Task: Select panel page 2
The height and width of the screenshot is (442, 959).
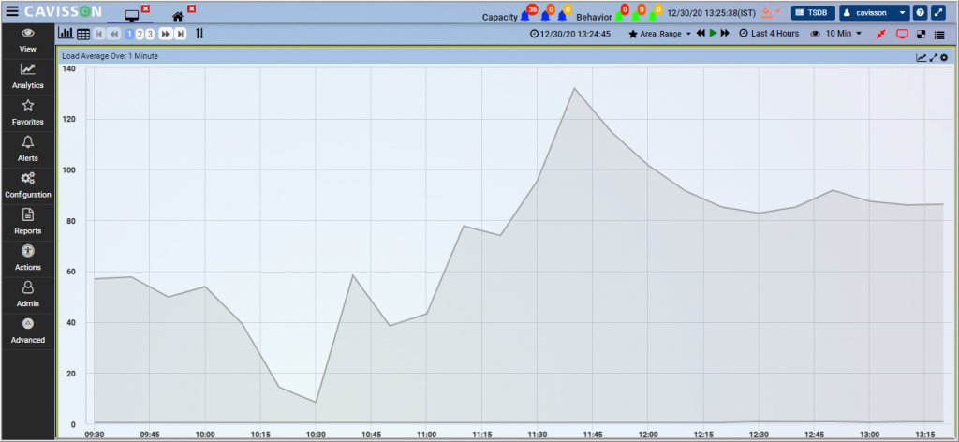Action: tap(140, 35)
